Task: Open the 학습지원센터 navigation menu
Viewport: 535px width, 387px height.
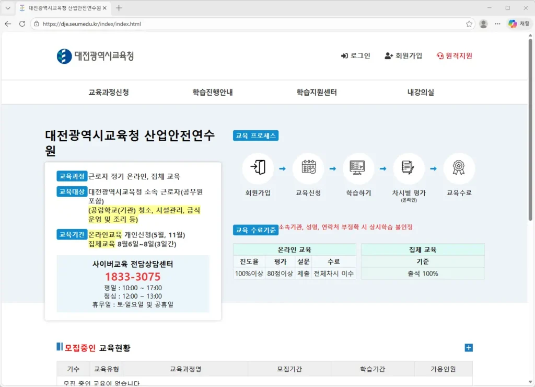Action: click(316, 92)
